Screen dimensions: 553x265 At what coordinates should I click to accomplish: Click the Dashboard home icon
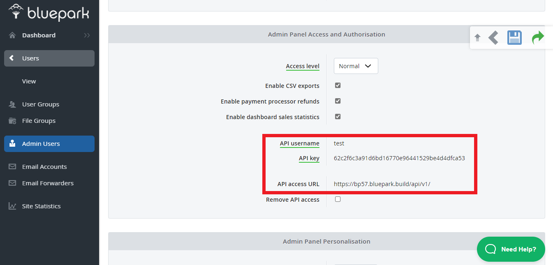(x=12, y=35)
